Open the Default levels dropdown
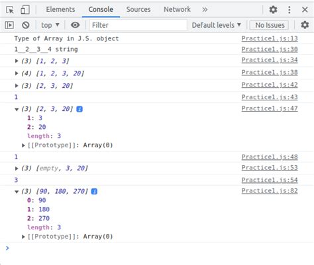Viewport: 314px width, 265px height. coord(216,25)
